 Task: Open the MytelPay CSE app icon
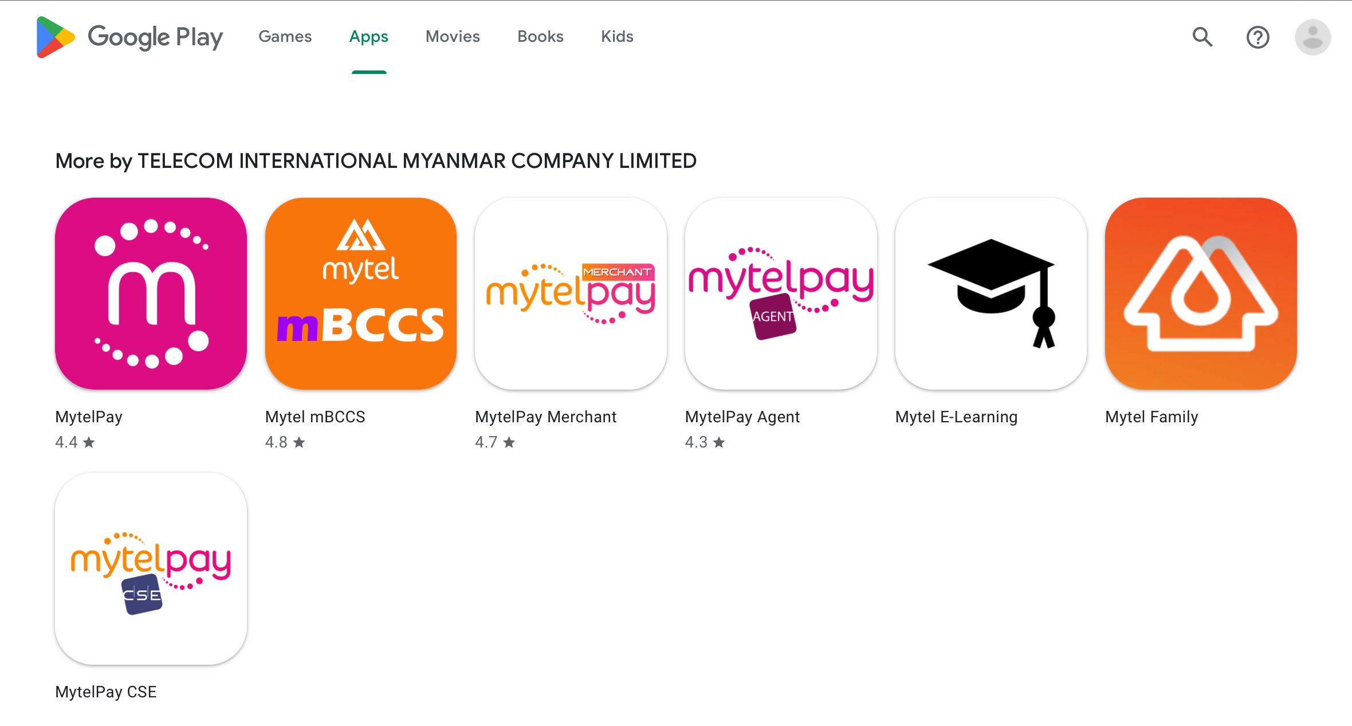(151, 568)
